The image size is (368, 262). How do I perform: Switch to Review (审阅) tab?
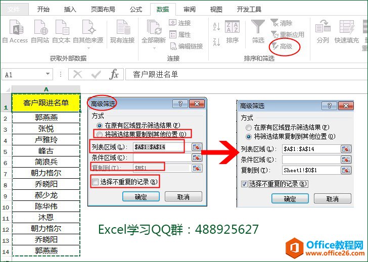(x=189, y=10)
